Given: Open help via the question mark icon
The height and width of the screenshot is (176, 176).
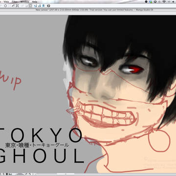Looking at the screenshot, I should [48, 6].
